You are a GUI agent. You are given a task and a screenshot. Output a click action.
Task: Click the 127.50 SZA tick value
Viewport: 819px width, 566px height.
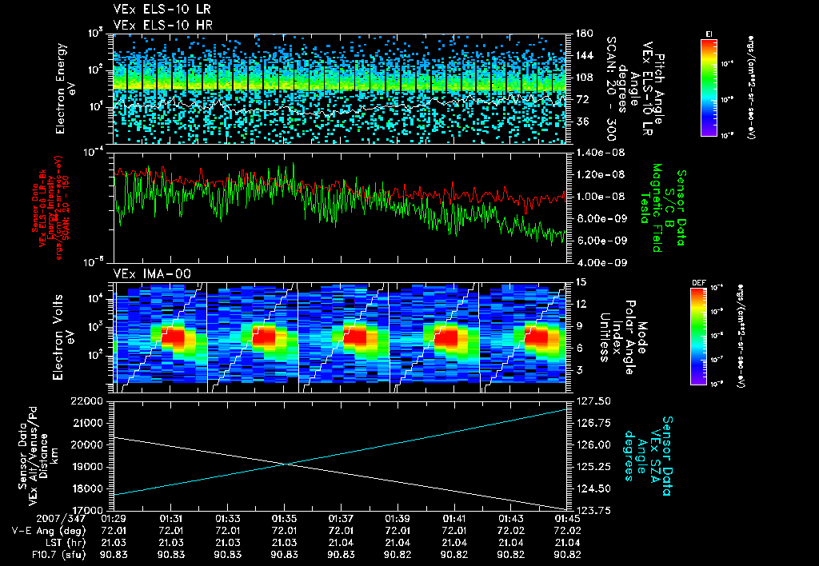pos(593,401)
